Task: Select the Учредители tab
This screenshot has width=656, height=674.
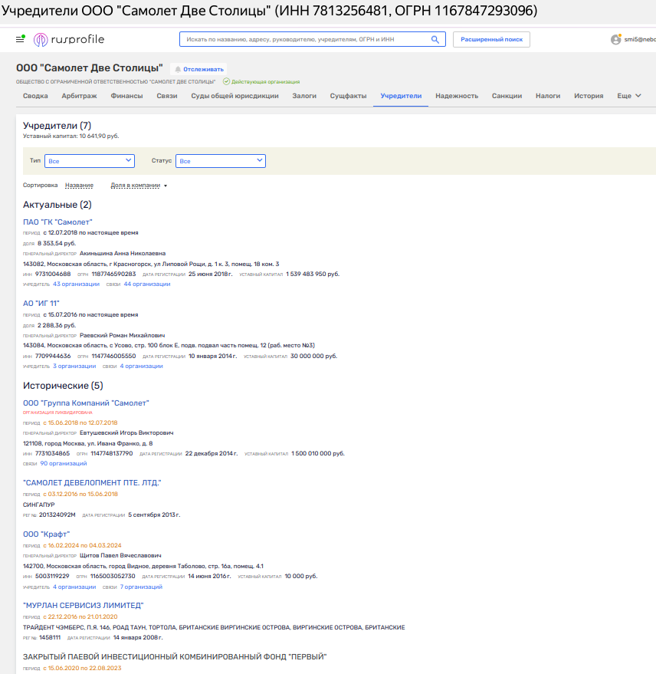Action: [x=401, y=96]
